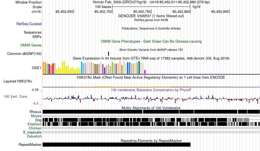Click the cyan bar in GTEx chart

pyautogui.click(x=82, y=68)
